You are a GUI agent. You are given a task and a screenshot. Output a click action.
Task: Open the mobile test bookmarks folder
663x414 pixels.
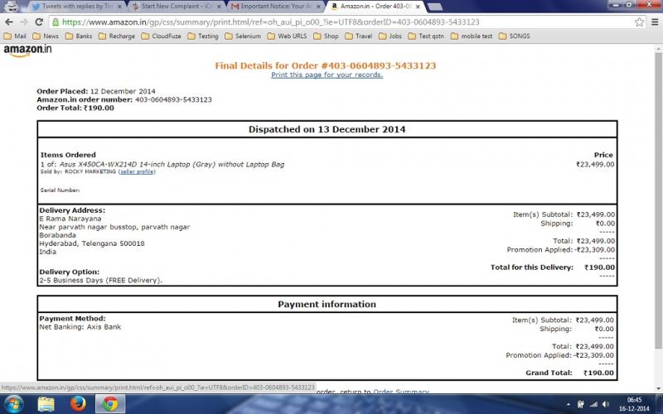click(x=472, y=36)
